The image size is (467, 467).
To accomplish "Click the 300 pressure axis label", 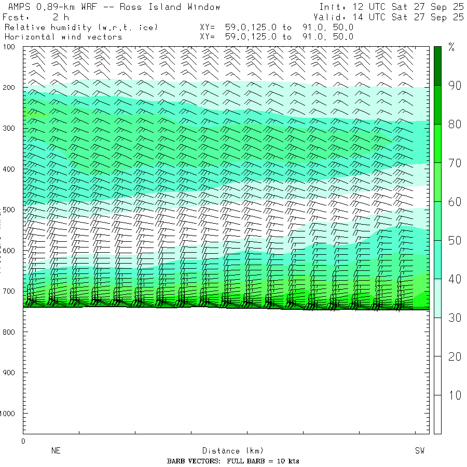I will (x=9, y=128).
